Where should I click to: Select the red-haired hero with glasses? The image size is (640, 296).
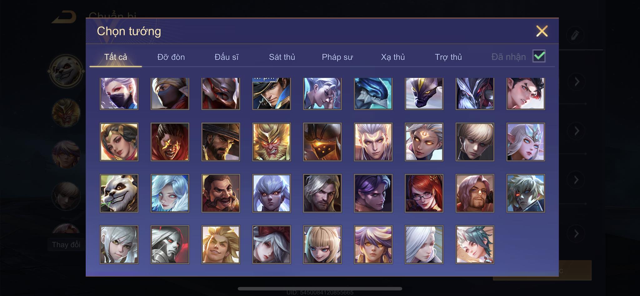[424, 193]
